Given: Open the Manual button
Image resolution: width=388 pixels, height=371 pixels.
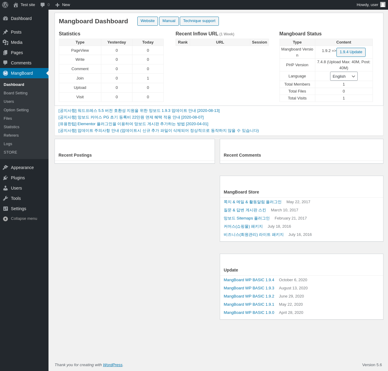Looking at the screenshot, I should pos(169,21).
